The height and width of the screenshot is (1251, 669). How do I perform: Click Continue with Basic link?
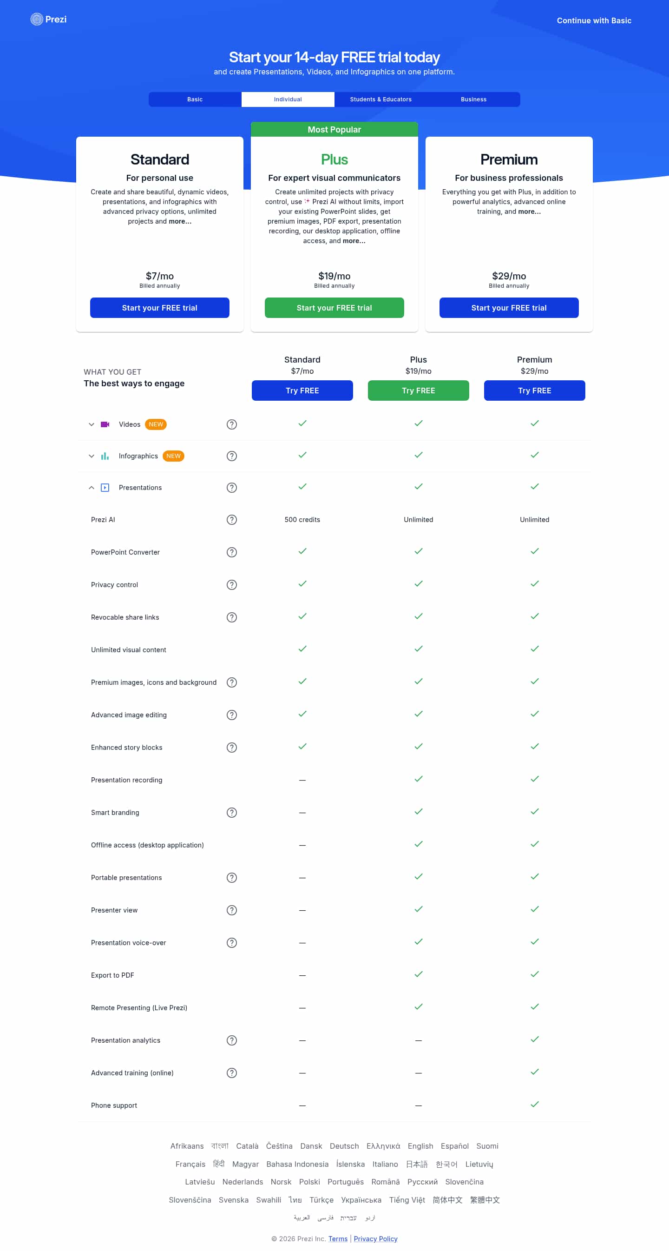pos(594,20)
